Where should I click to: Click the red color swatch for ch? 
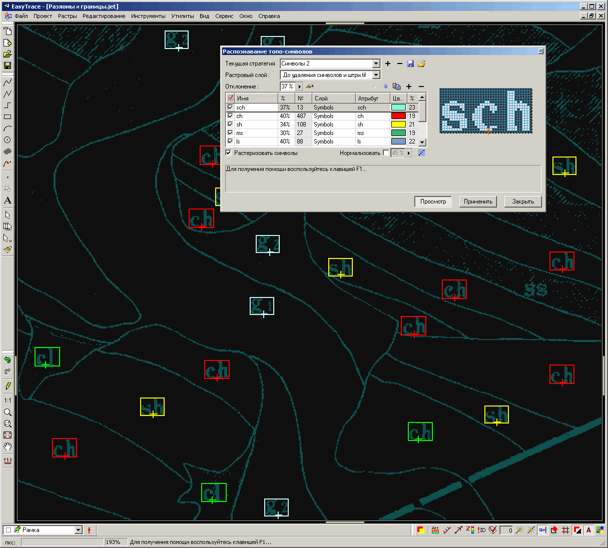[x=398, y=116]
